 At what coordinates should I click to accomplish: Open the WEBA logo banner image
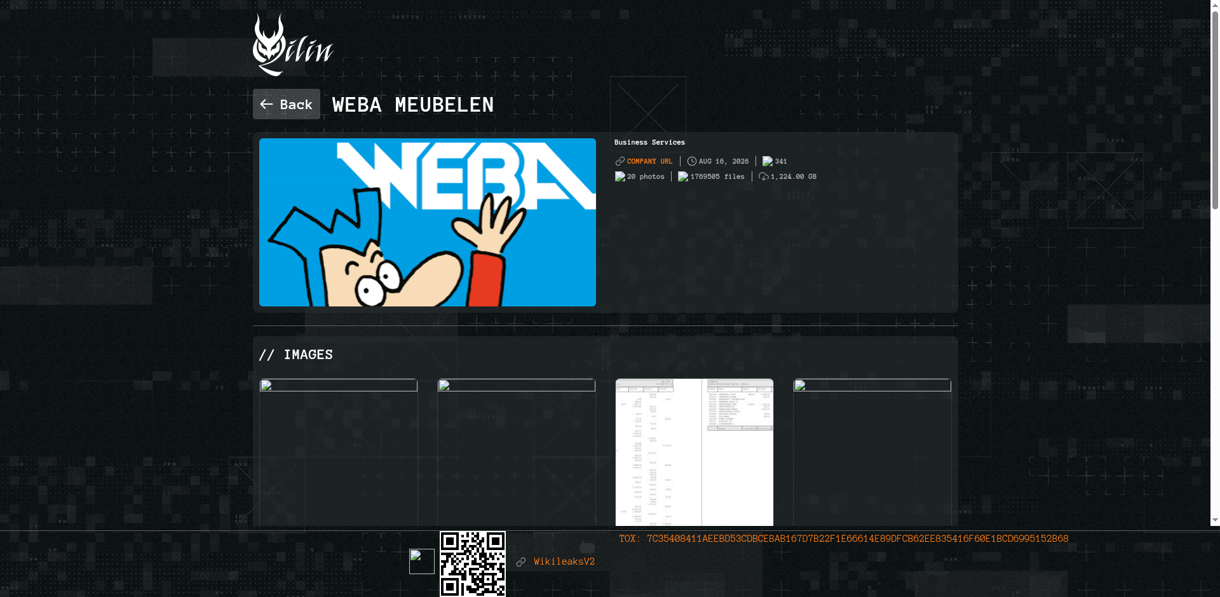[x=428, y=222]
